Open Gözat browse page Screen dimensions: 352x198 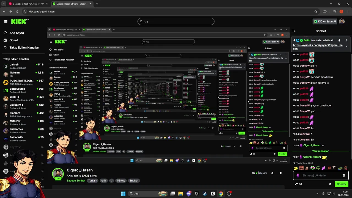(14, 40)
